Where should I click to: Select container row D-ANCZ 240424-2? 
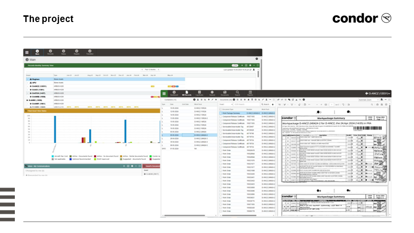[x=190, y=135]
